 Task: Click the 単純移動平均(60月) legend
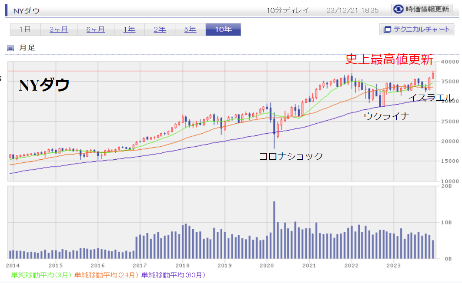tap(173, 275)
